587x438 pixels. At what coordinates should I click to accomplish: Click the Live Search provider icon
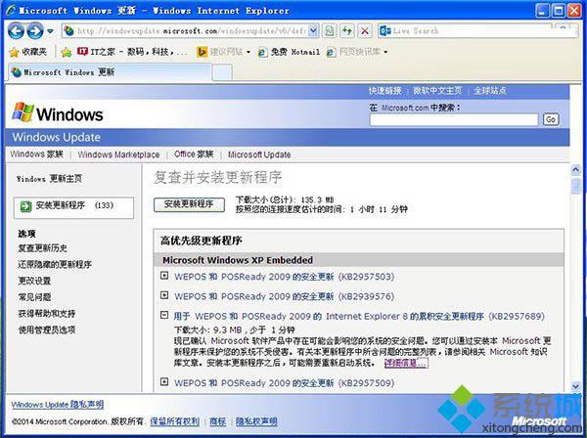coord(385,30)
